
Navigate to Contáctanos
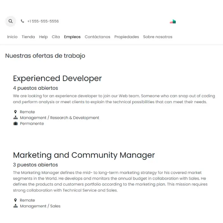coord(97,37)
